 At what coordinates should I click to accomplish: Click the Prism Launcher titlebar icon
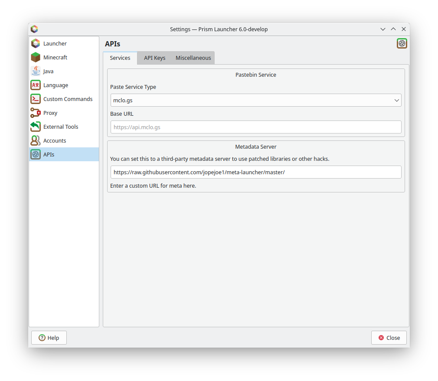pos(34,29)
